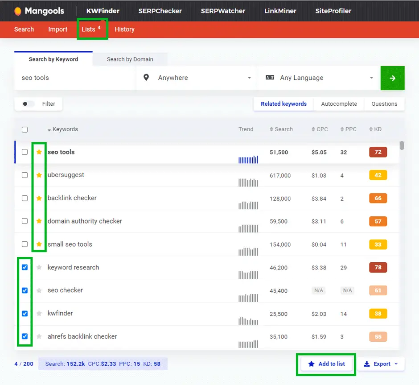Image resolution: width=419 pixels, height=385 pixels.
Task: Select the Related keywords tab
Action: [x=283, y=104]
